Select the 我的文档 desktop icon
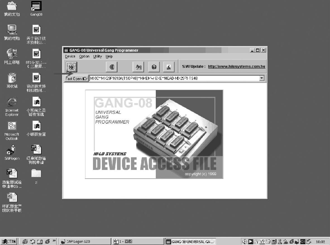330x245 pixels. coord(12,9)
